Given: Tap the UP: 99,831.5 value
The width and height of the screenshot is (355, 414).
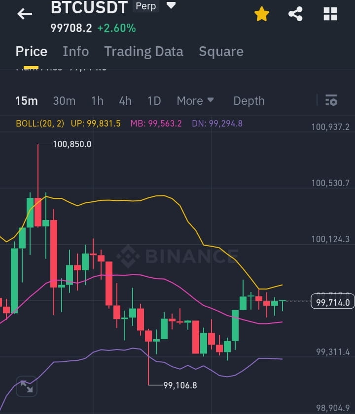Looking at the screenshot, I should [96, 124].
